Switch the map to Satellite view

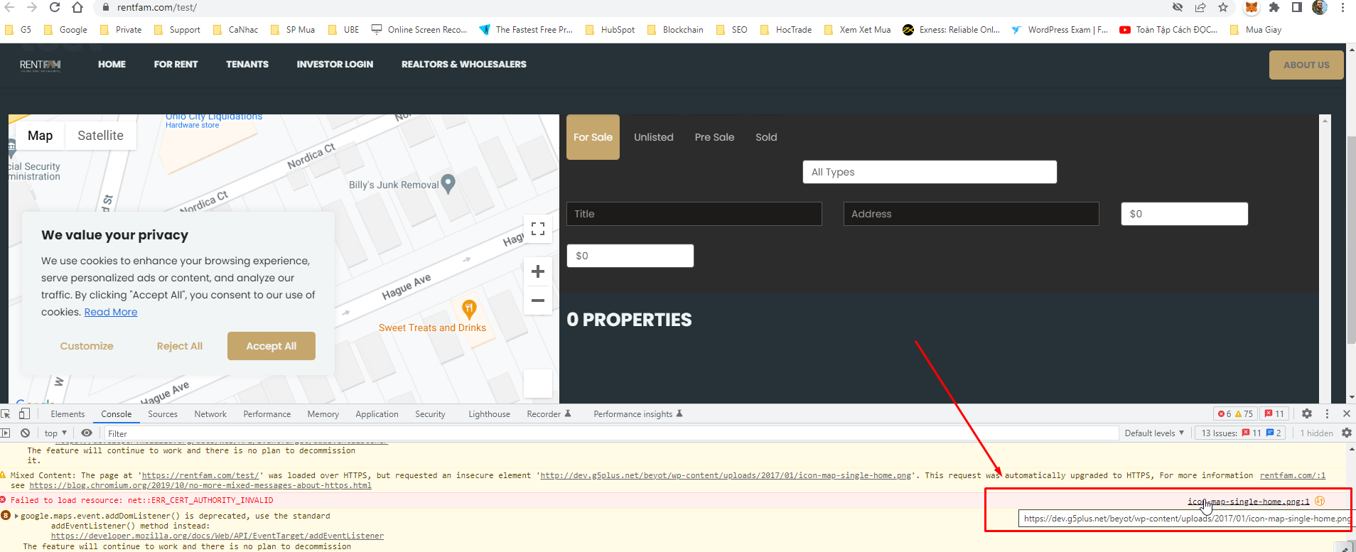pyautogui.click(x=100, y=136)
